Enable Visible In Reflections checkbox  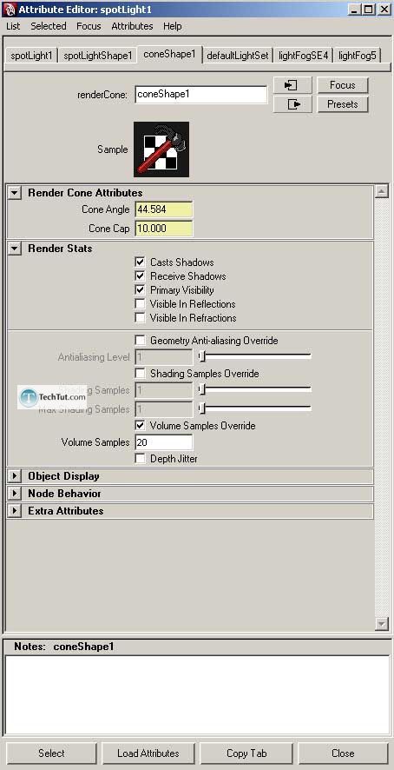click(141, 304)
